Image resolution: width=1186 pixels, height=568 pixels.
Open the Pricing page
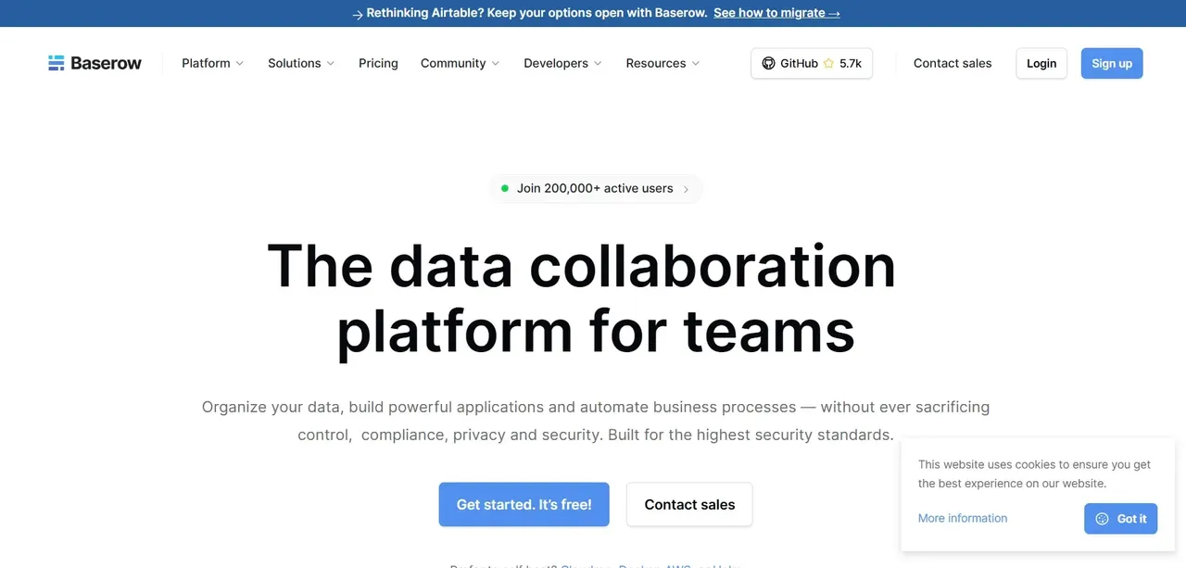(x=378, y=63)
